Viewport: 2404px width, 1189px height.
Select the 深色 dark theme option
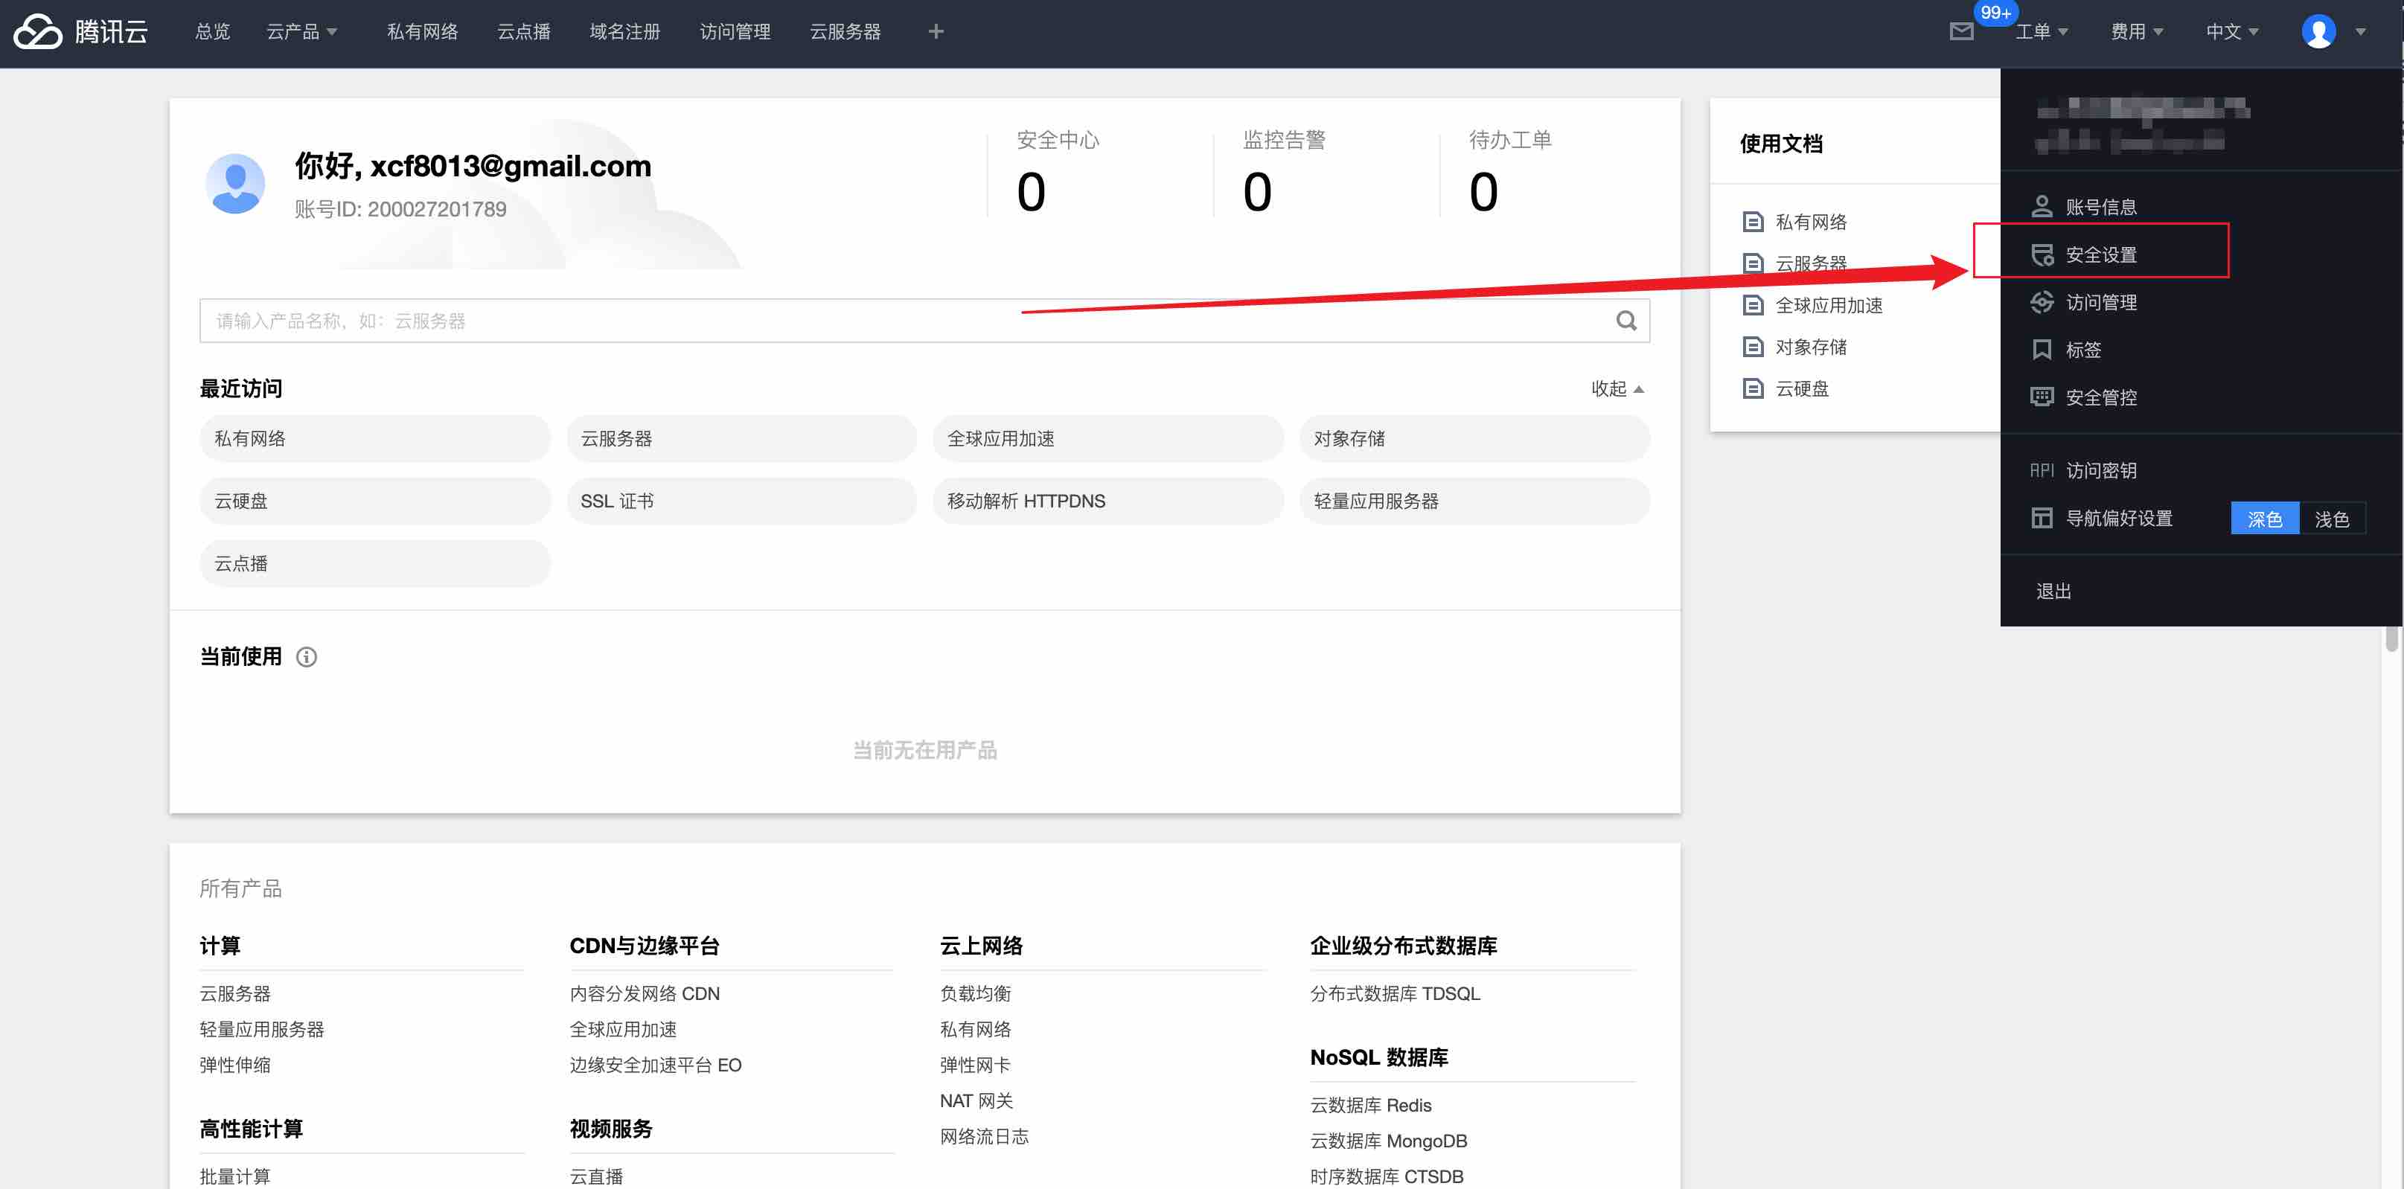[2264, 519]
